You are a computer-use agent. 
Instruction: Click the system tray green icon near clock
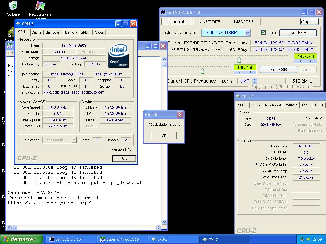tap(308, 239)
